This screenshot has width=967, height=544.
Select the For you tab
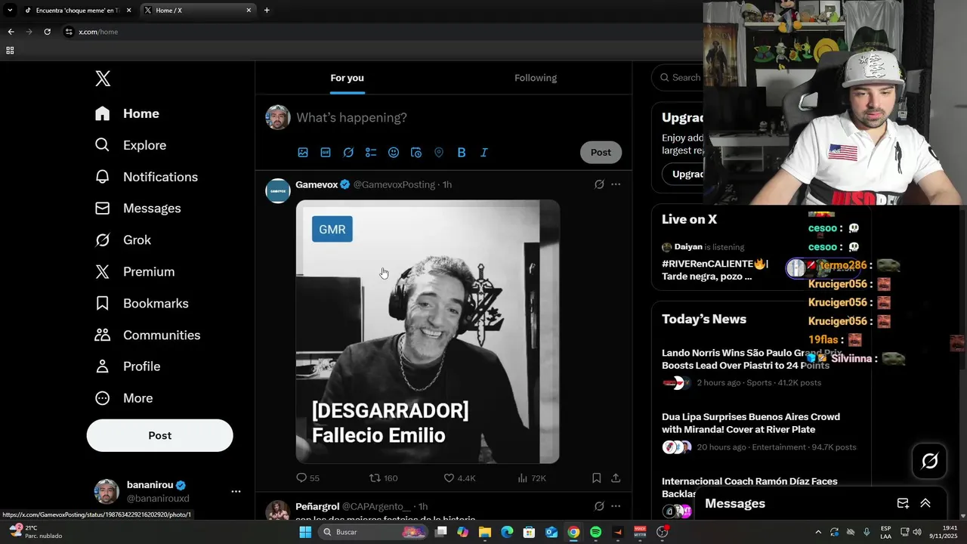[347, 78]
